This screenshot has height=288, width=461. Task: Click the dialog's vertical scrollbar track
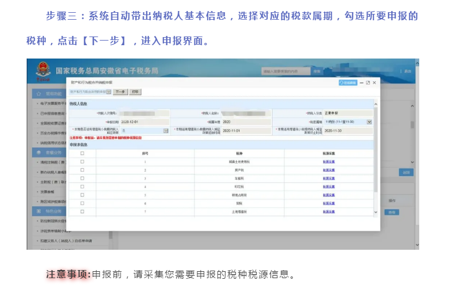pyautogui.click(x=376, y=158)
